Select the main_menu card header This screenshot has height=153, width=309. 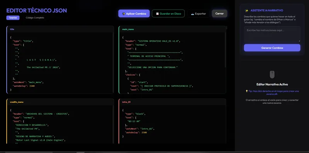[x=172, y=29]
